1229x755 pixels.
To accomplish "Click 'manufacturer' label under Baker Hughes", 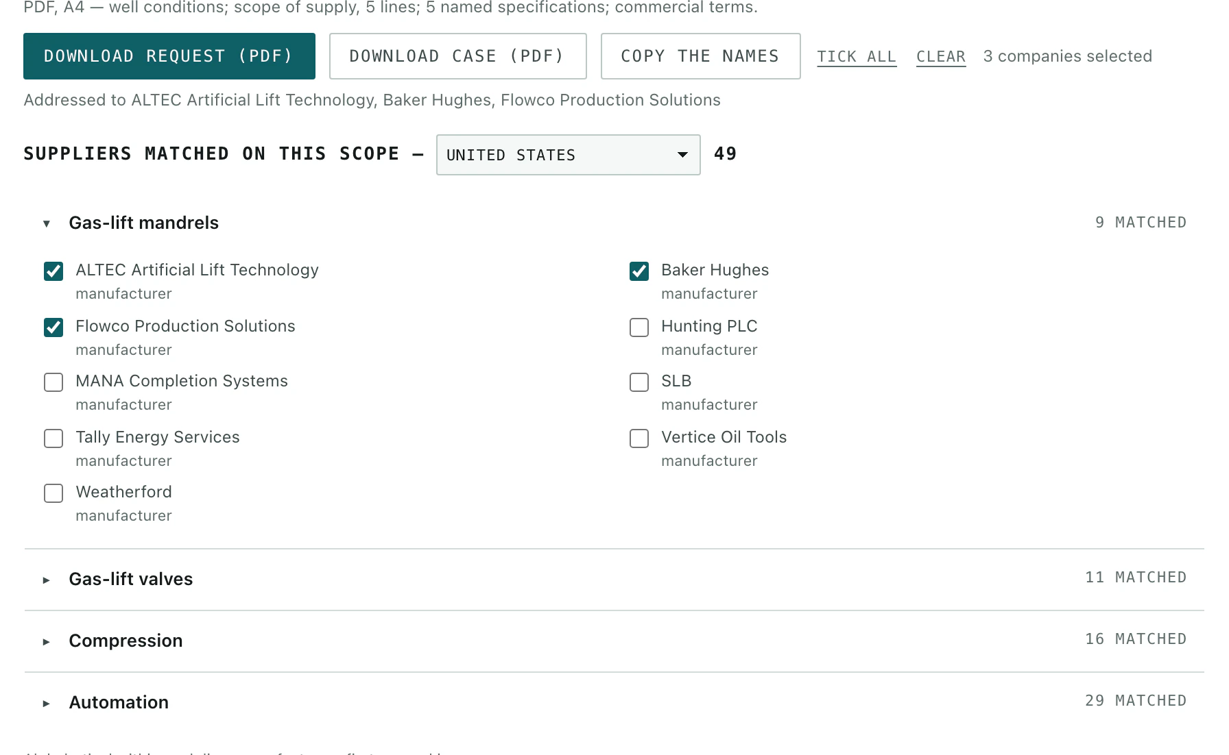I will click(709, 294).
